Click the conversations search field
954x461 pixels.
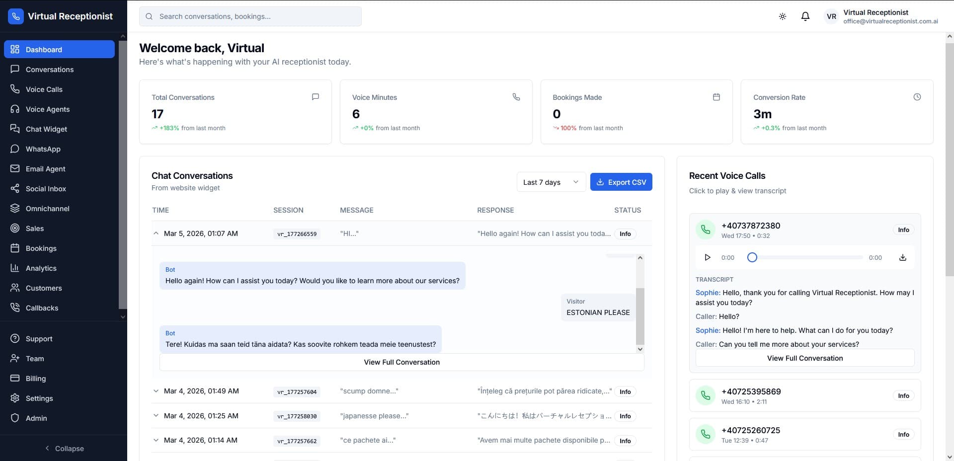click(x=250, y=16)
